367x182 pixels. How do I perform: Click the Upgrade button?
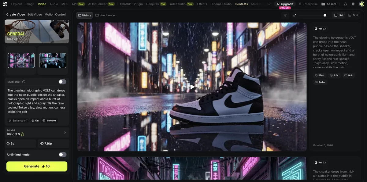pyautogui.click(x=285, y=4)
